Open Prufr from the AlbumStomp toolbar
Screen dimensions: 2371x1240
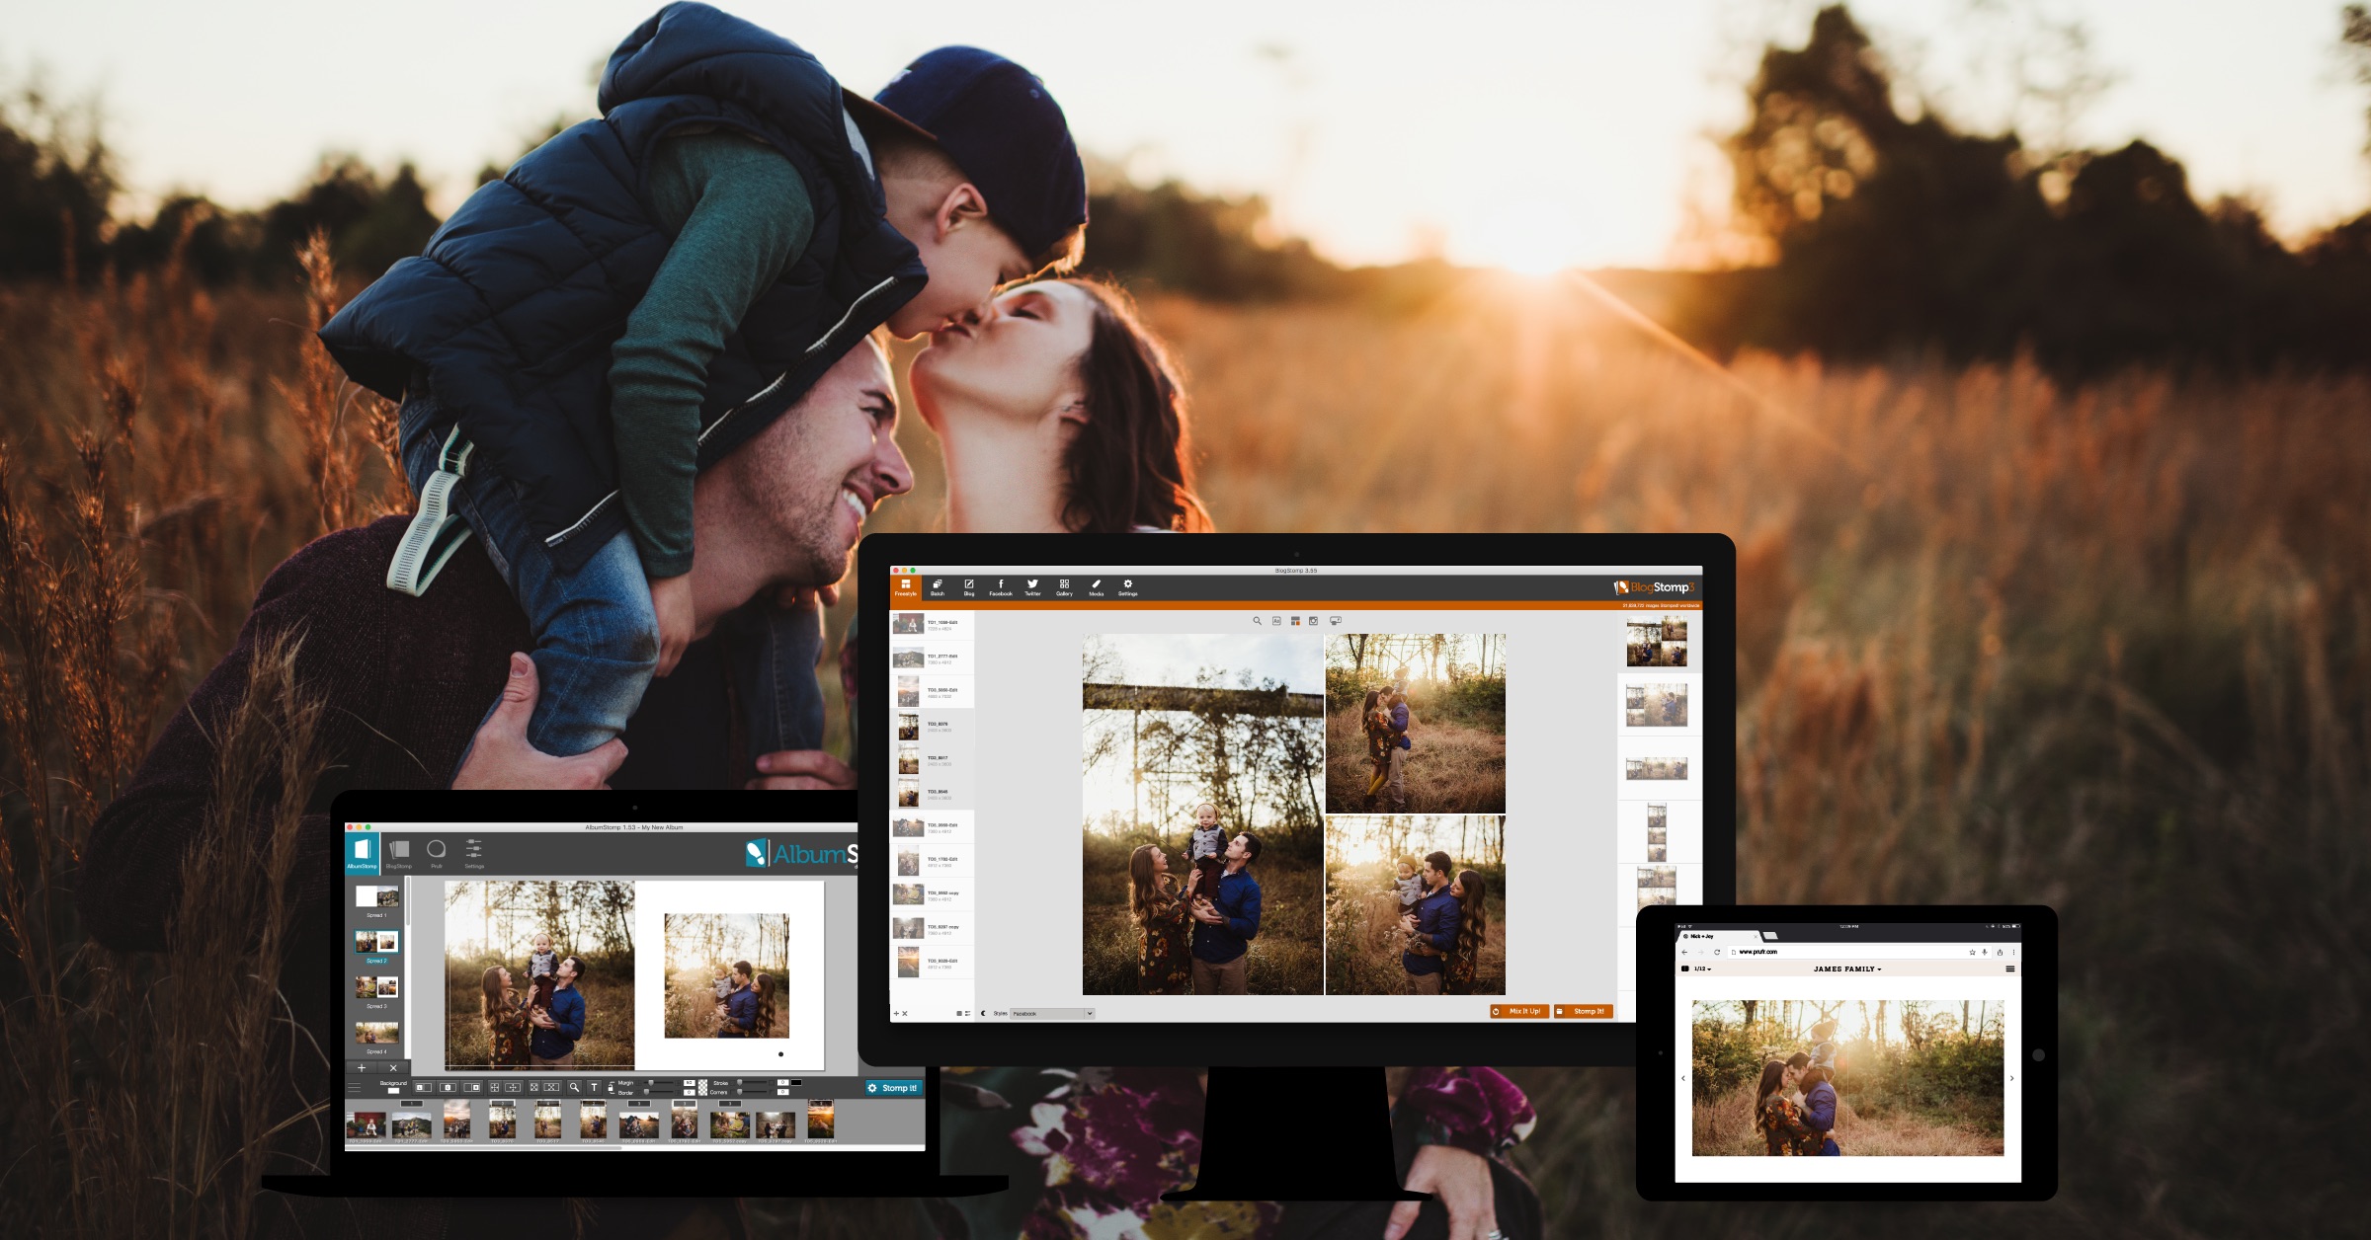click(x=437, y=853)
